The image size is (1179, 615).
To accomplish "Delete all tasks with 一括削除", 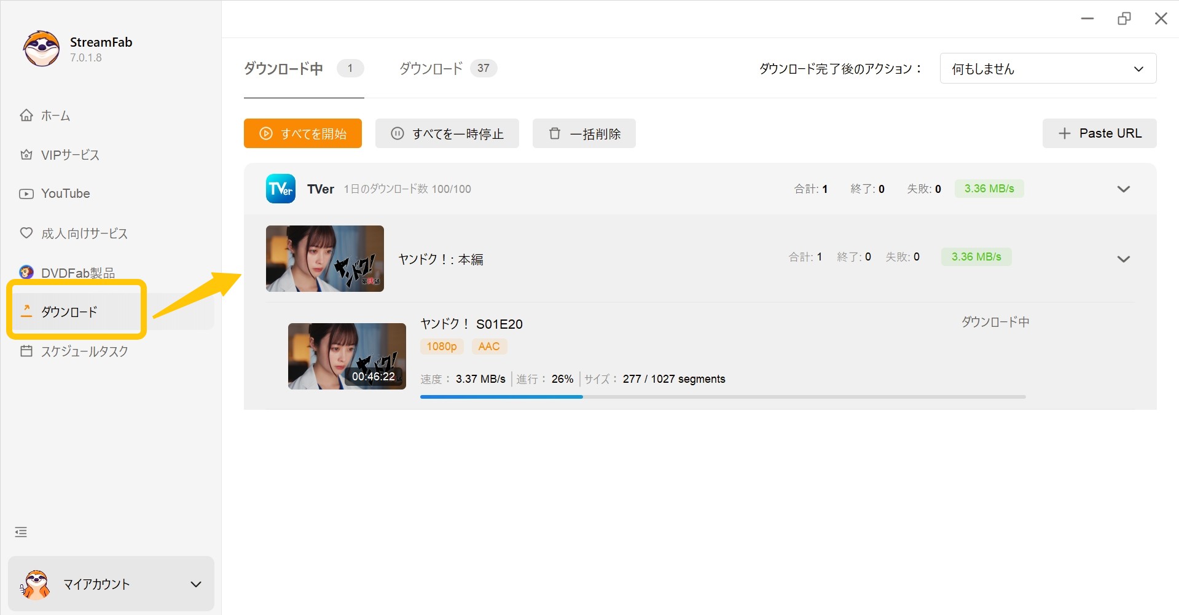I will coord(584,133).
